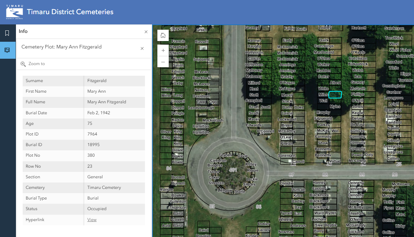This screenshot has width=414, height=237.
Task: Click the Cemetery Plot heading text
Action: pyautogui.click(x=62, y=47)
